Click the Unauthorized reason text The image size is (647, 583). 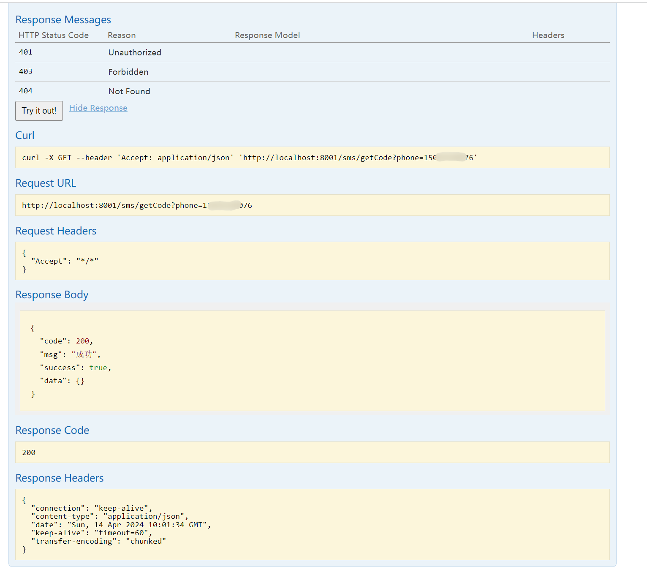pyautogui.click(x=135, y=52)
